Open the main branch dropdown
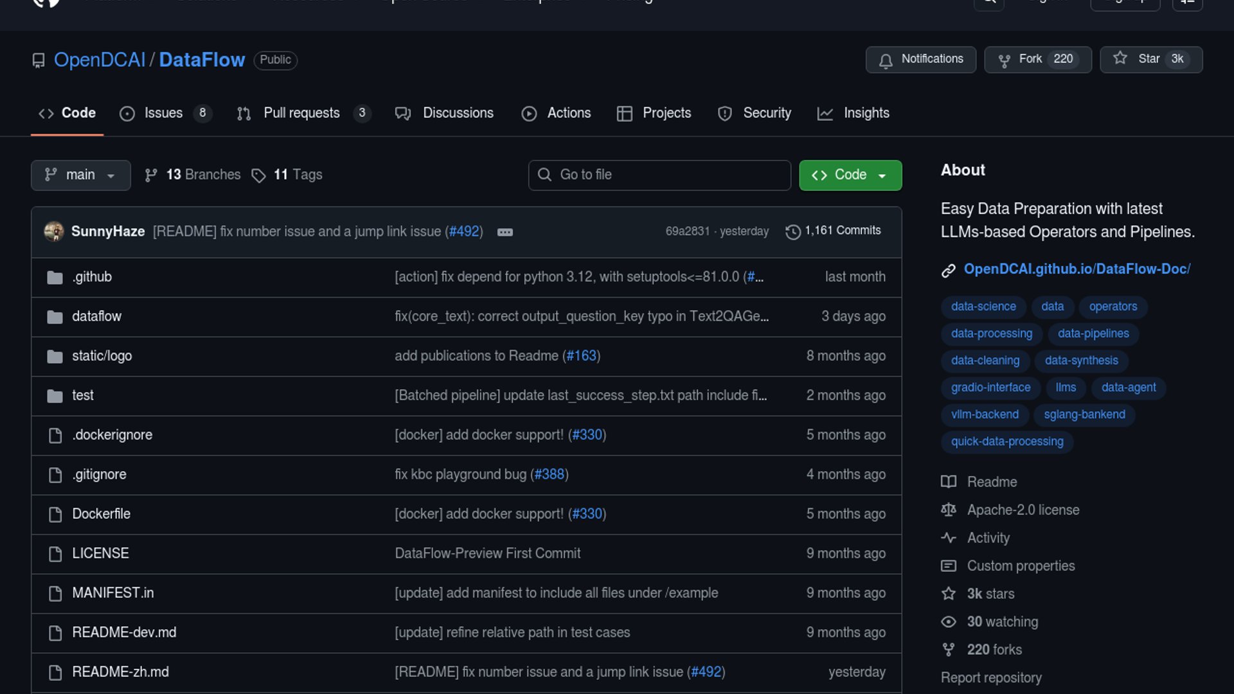The image size is (1234, 694). point(80,175)
